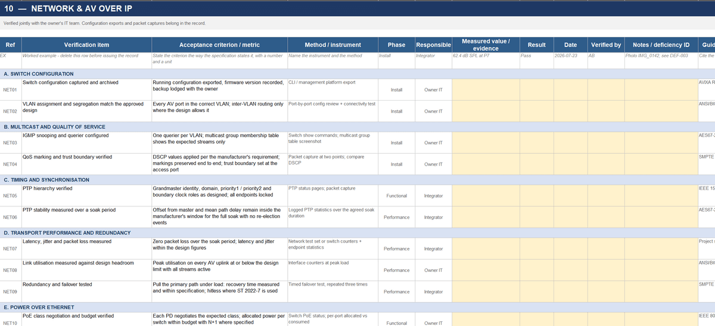715x326 pixels.
Task: Select the 'Functional' phase cell for NET05
Action: pyautogui.click(x=396, y=195)
